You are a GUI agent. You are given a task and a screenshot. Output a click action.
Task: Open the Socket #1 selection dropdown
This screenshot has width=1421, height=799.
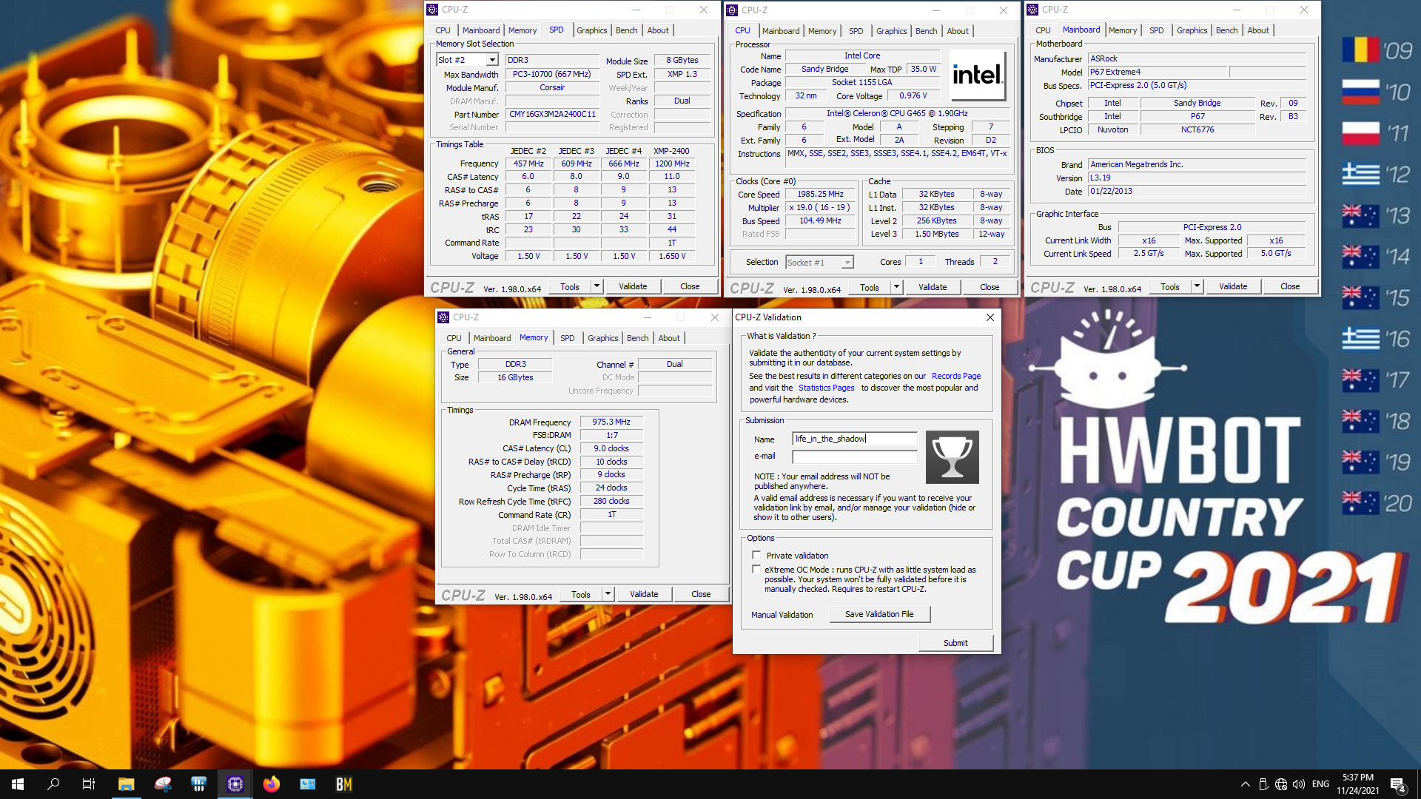847,263
